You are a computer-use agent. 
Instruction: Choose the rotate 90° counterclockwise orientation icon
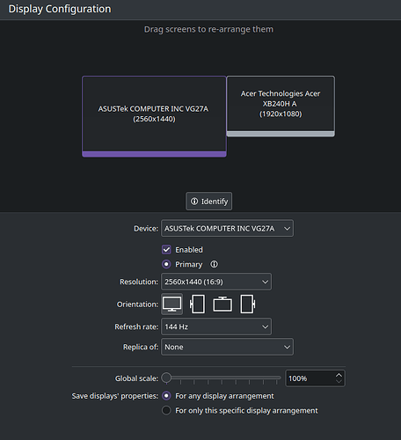coord(197,304)
